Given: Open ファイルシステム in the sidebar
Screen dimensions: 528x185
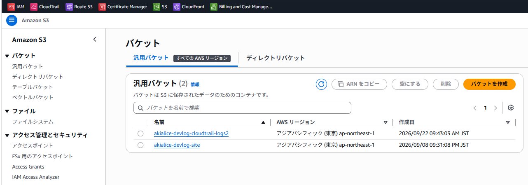Looking at the screenshot, I should coord(33,122).
